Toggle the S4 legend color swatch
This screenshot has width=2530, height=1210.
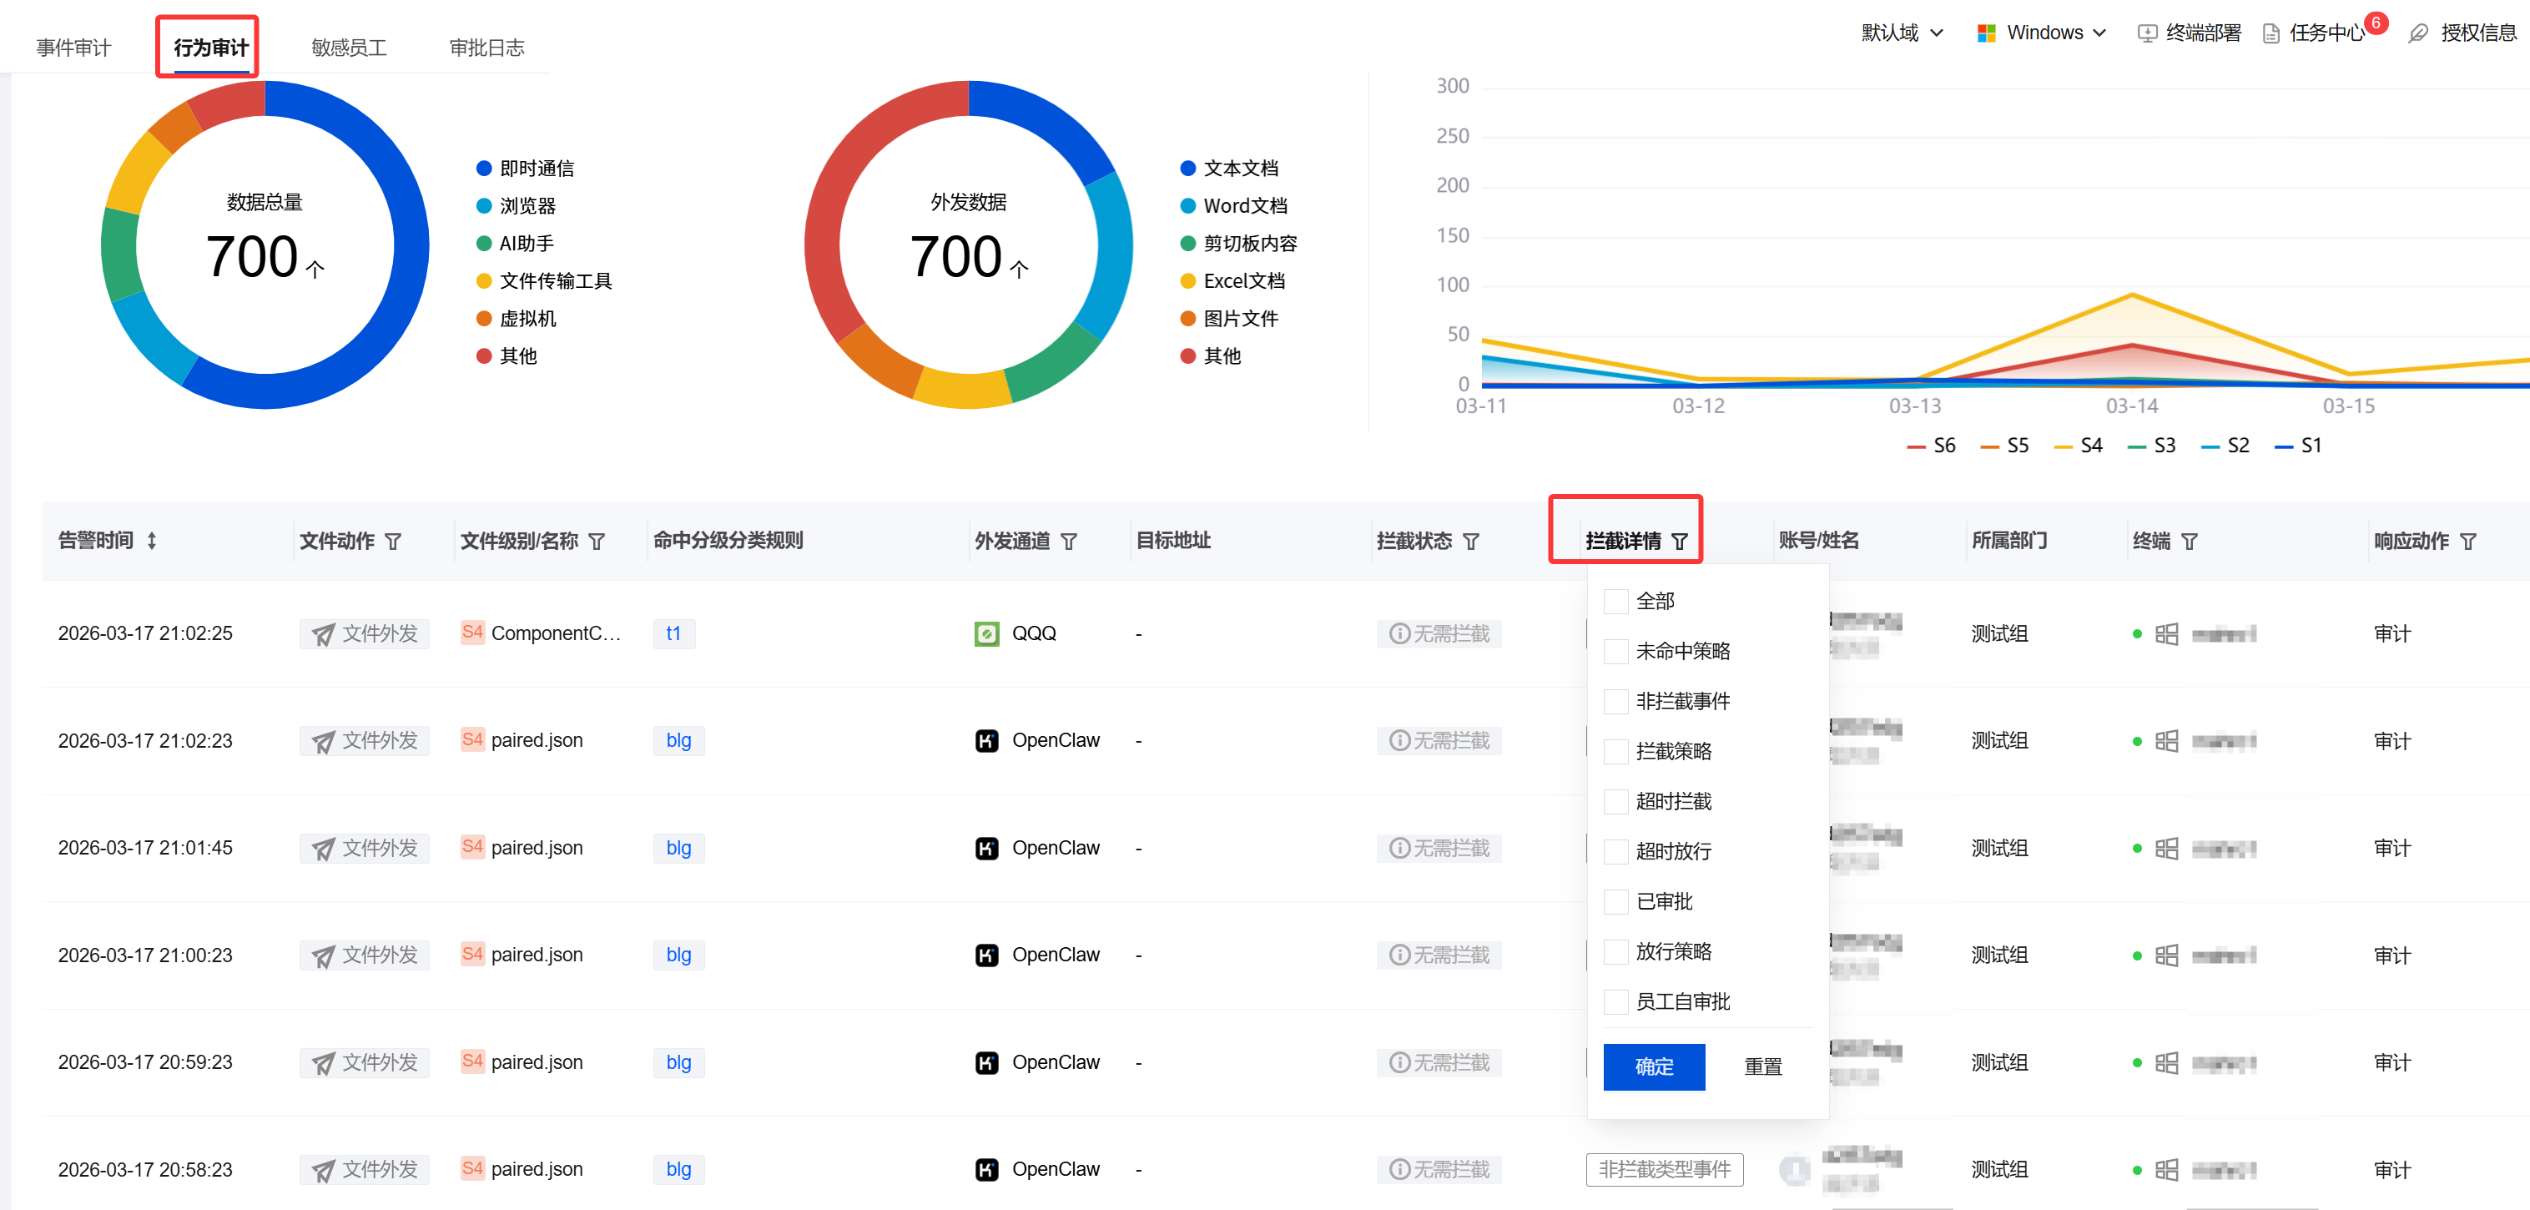click(2063, 447)
